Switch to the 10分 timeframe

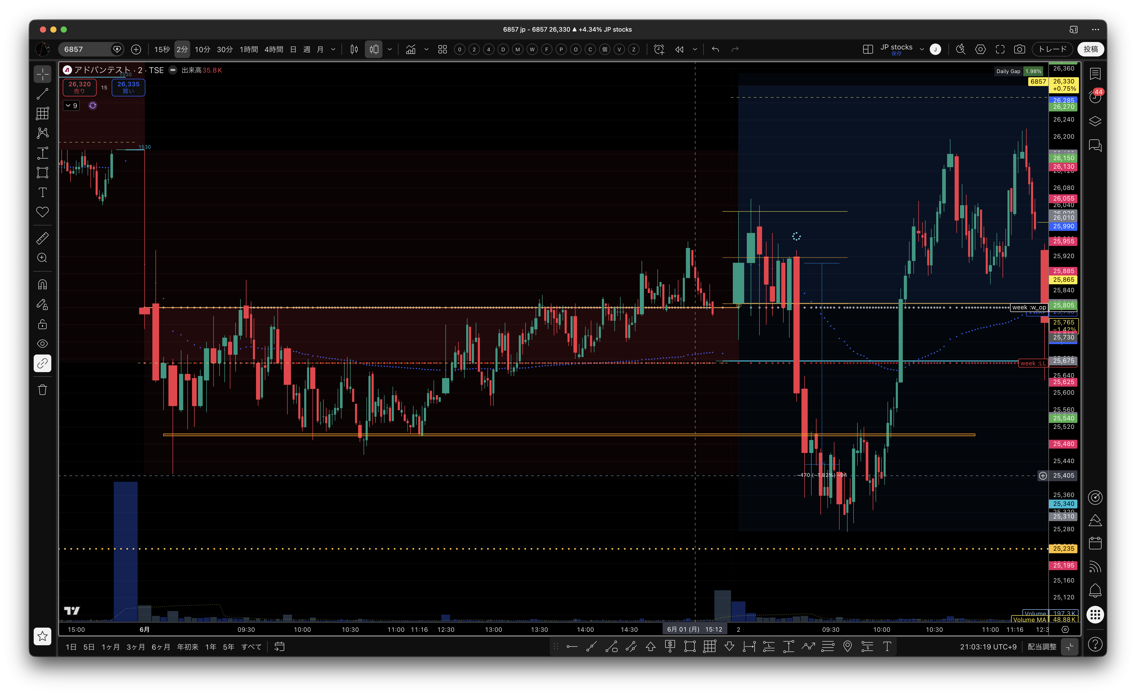(202, 49)
